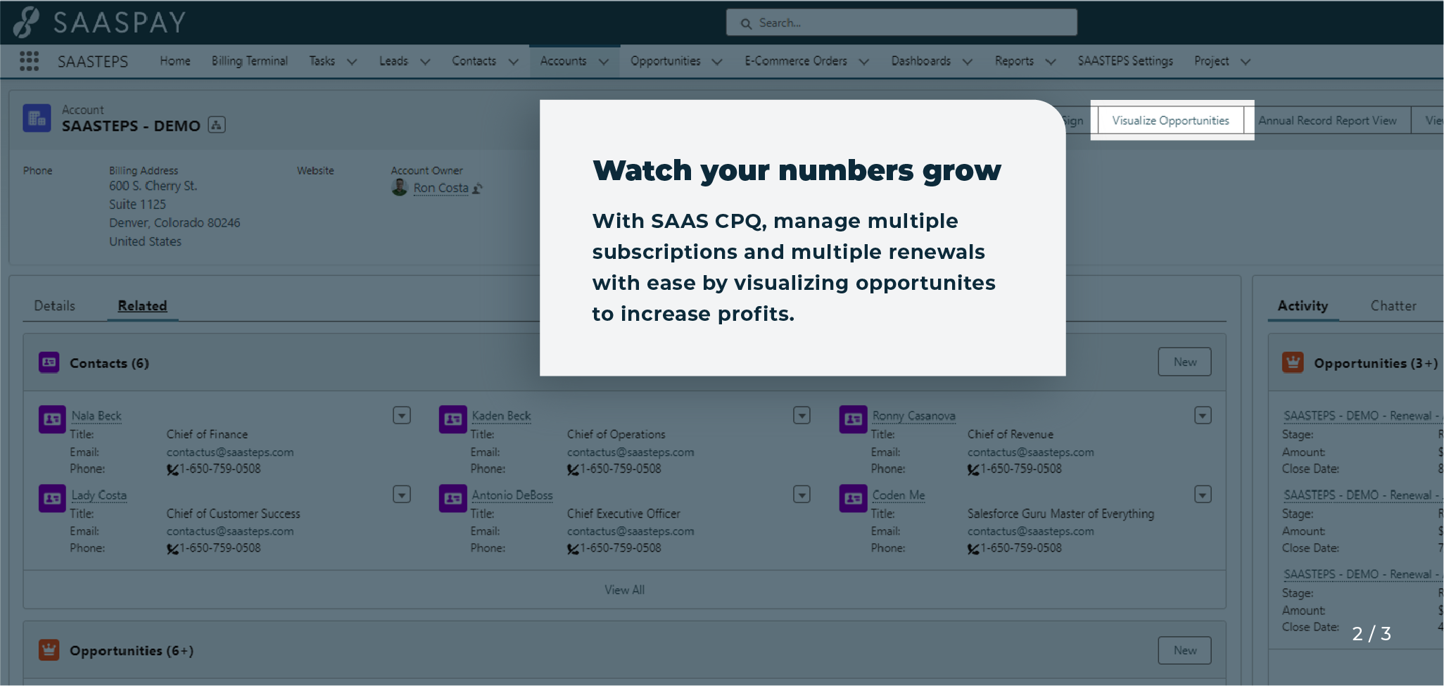
Task: Click the phone dial icon for Kaden Beck
Action: coord(573,469)
